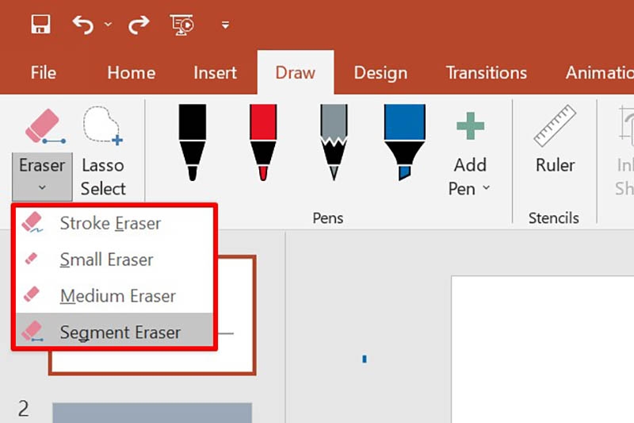Click the white slide editing canvas
The height and width of the screenshot is (423, 634).
(543, 349)
